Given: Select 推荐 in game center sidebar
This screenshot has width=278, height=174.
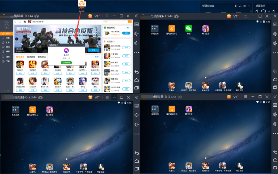Looking at the screenshot, I should pyautogui.click(x=6, y=33).
